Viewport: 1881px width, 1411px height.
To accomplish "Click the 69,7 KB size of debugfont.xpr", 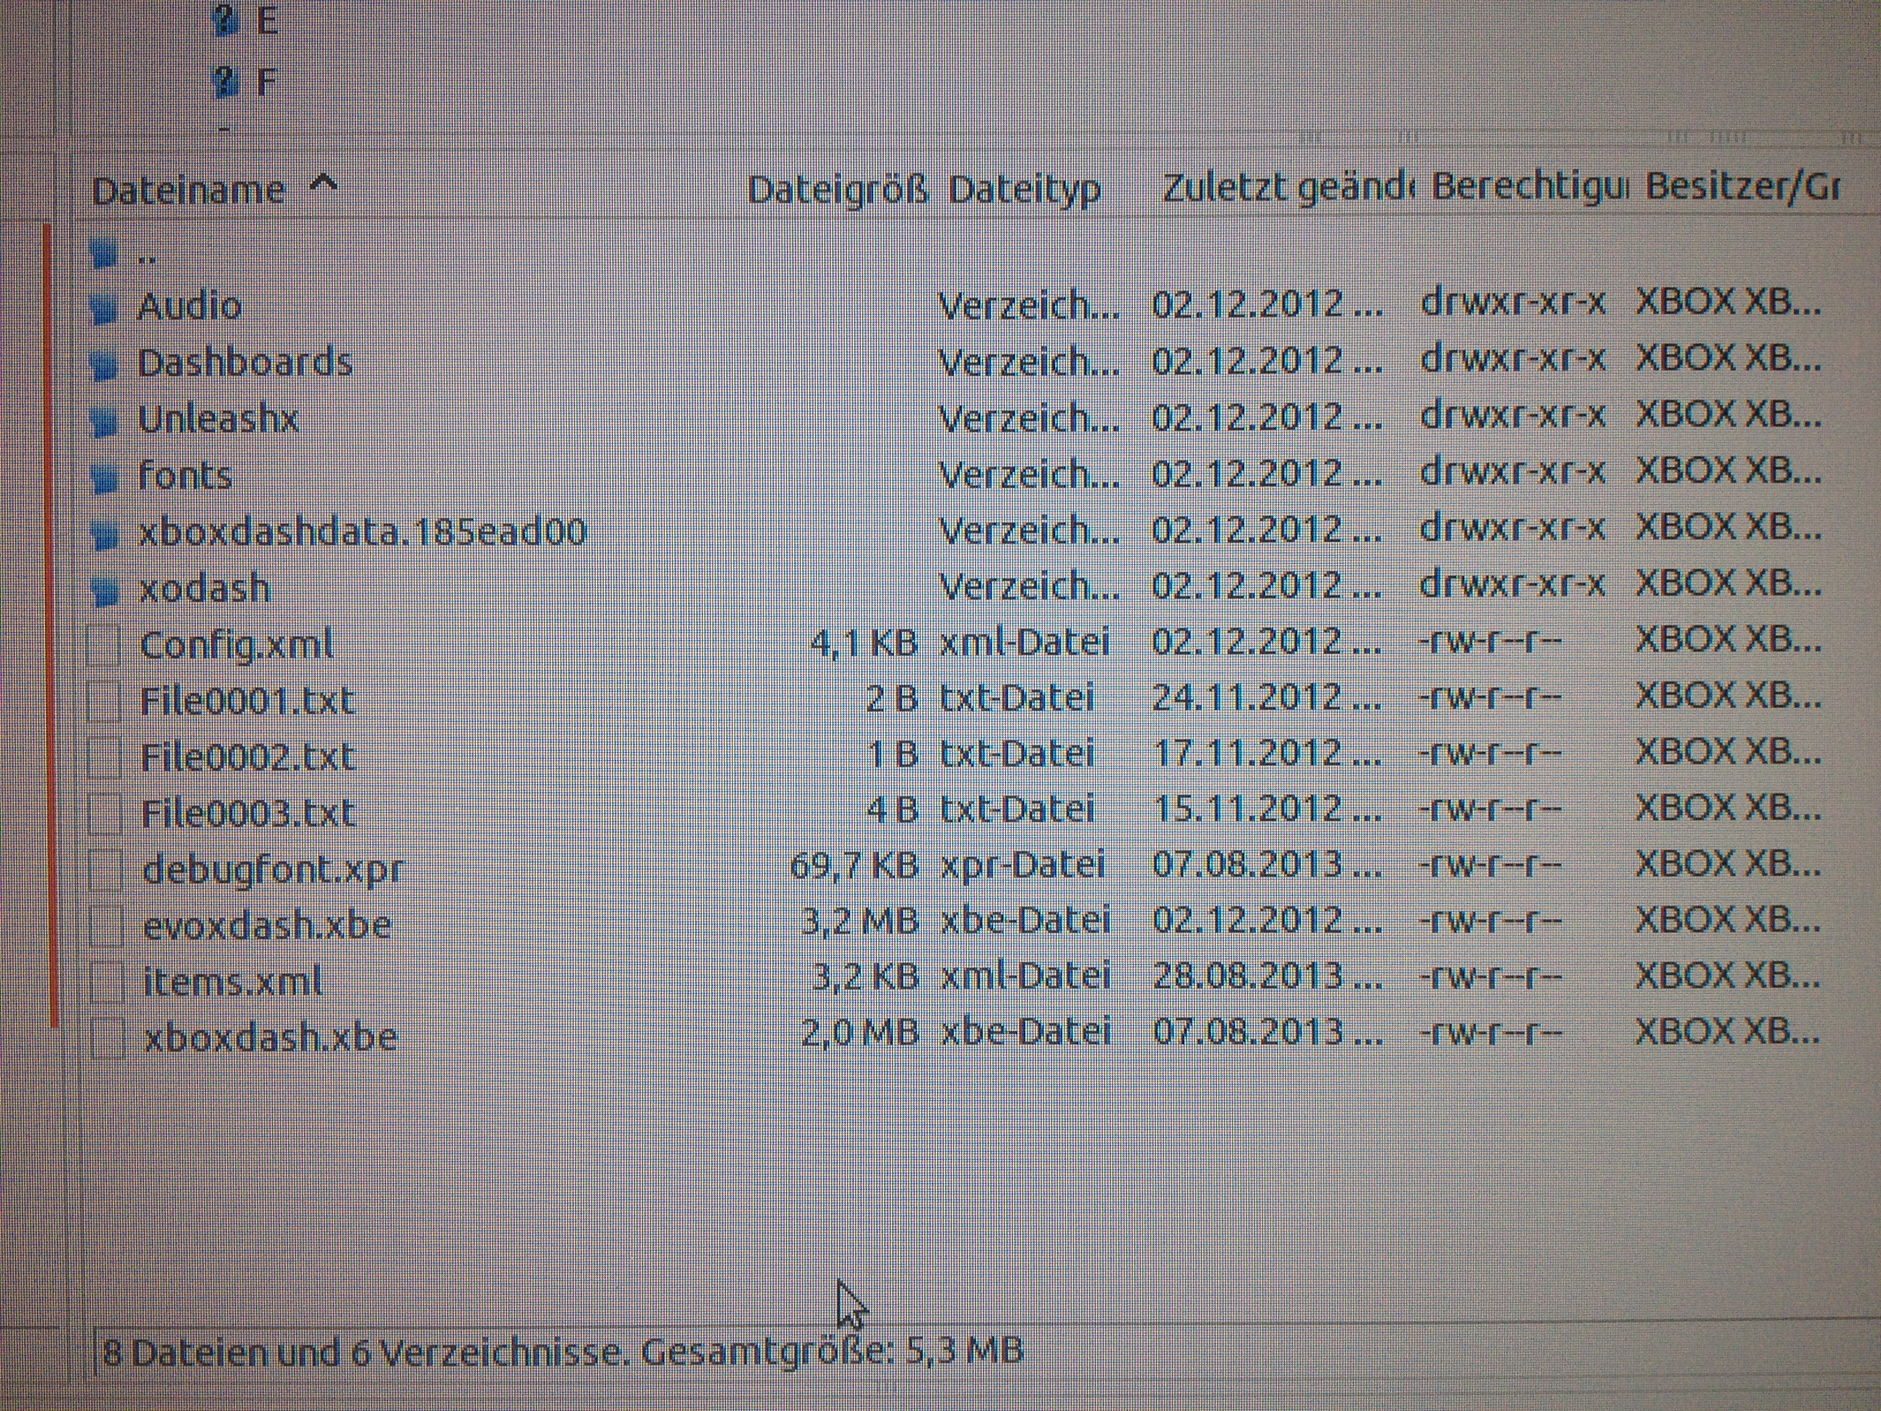I will click(x=855, y=867).
